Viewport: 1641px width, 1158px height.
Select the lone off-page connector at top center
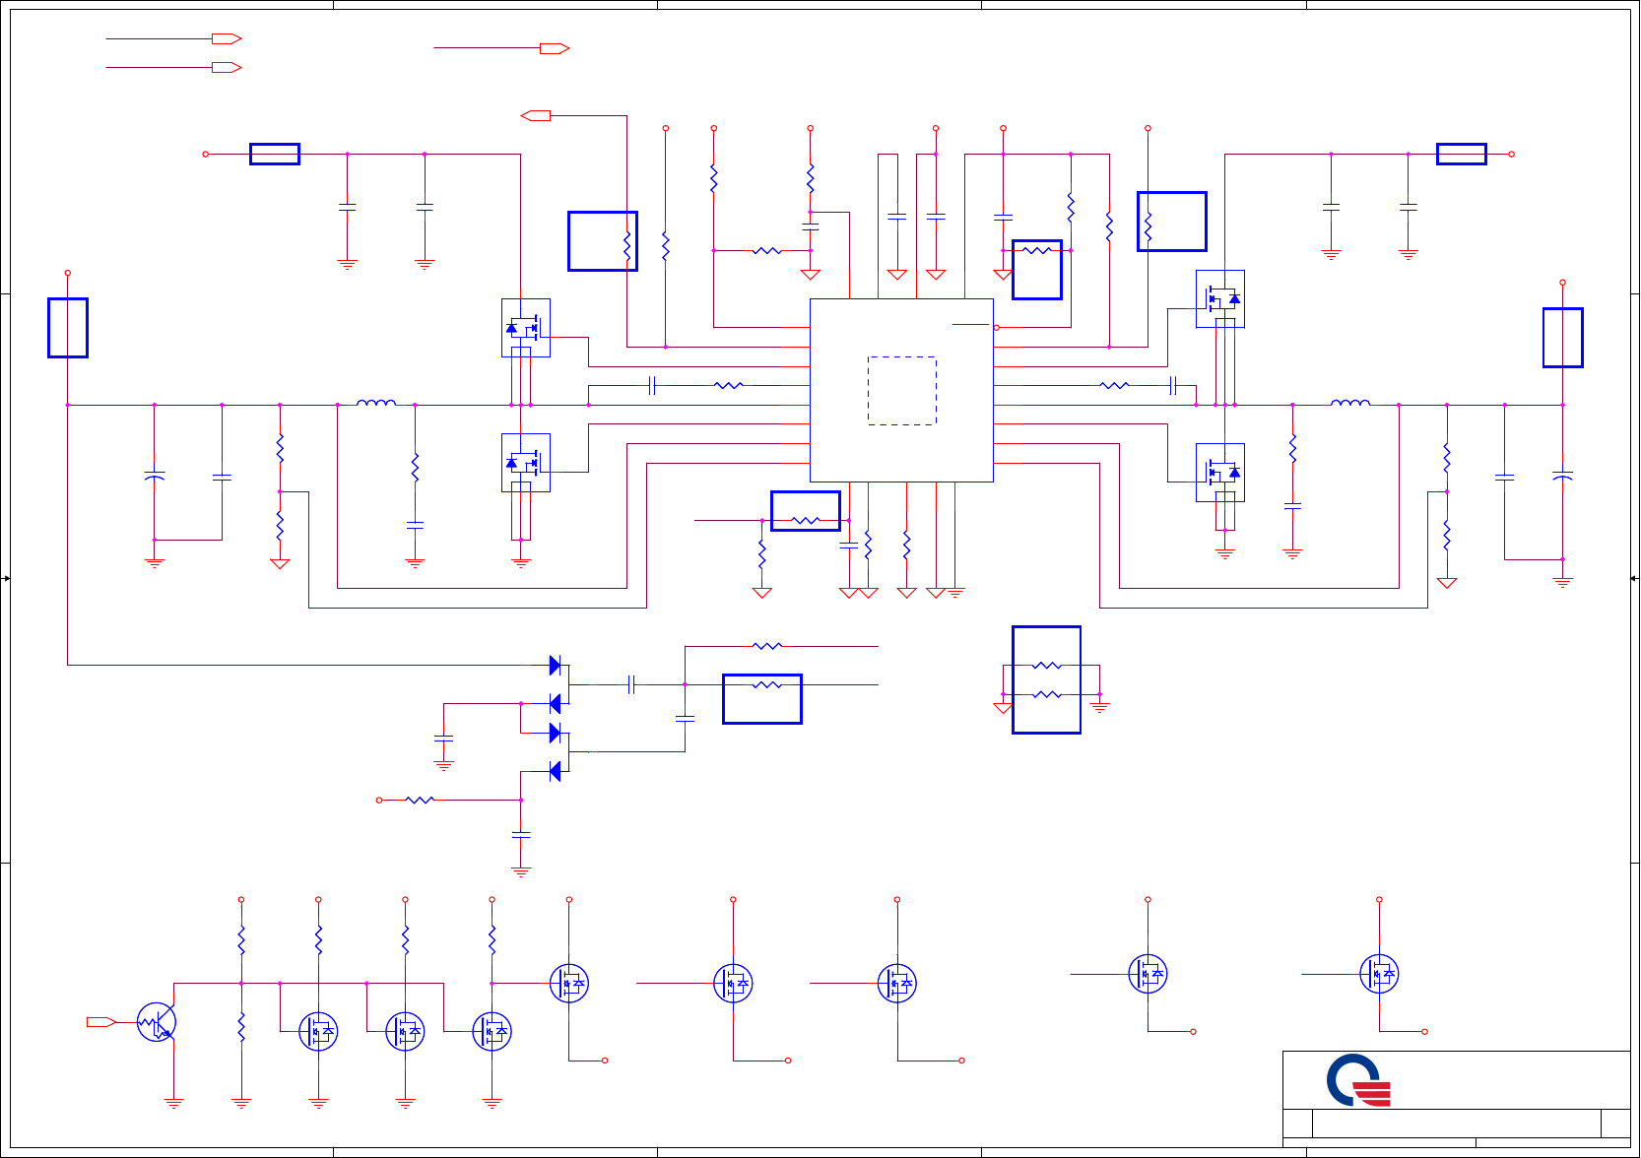(x=556, y=48)
